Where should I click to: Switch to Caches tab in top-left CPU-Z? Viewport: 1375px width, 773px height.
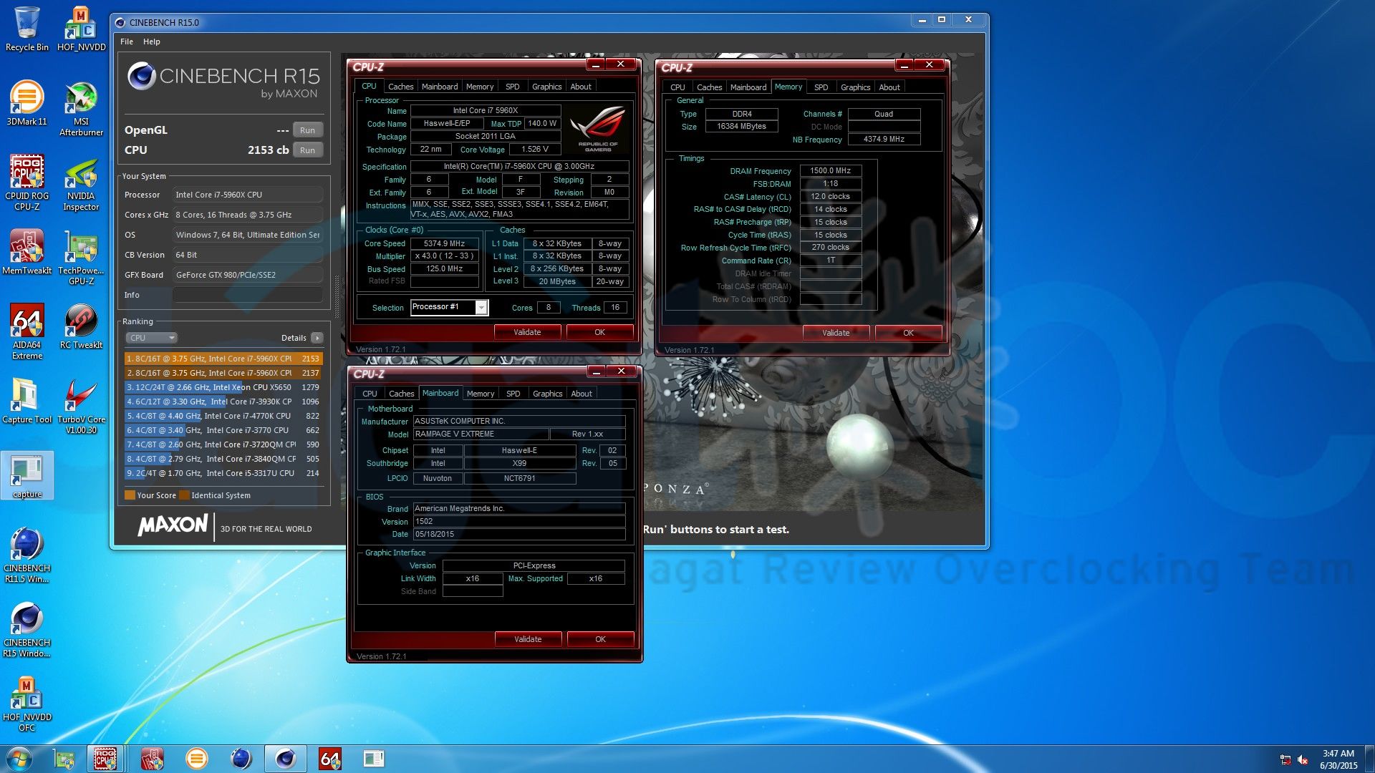[400, 87]
